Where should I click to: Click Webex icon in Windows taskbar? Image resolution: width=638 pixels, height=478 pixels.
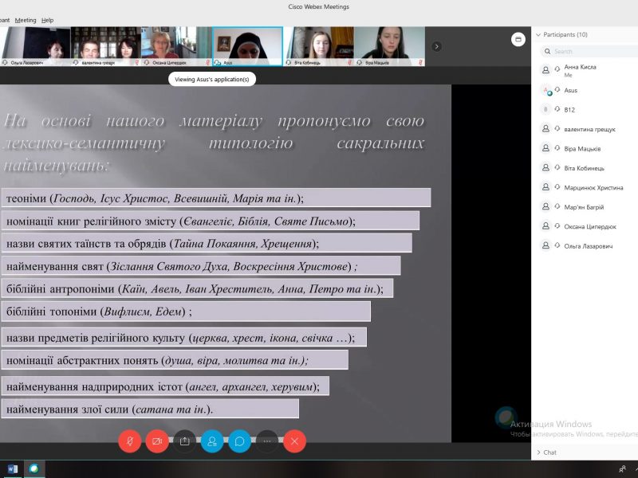coord(33,468)
